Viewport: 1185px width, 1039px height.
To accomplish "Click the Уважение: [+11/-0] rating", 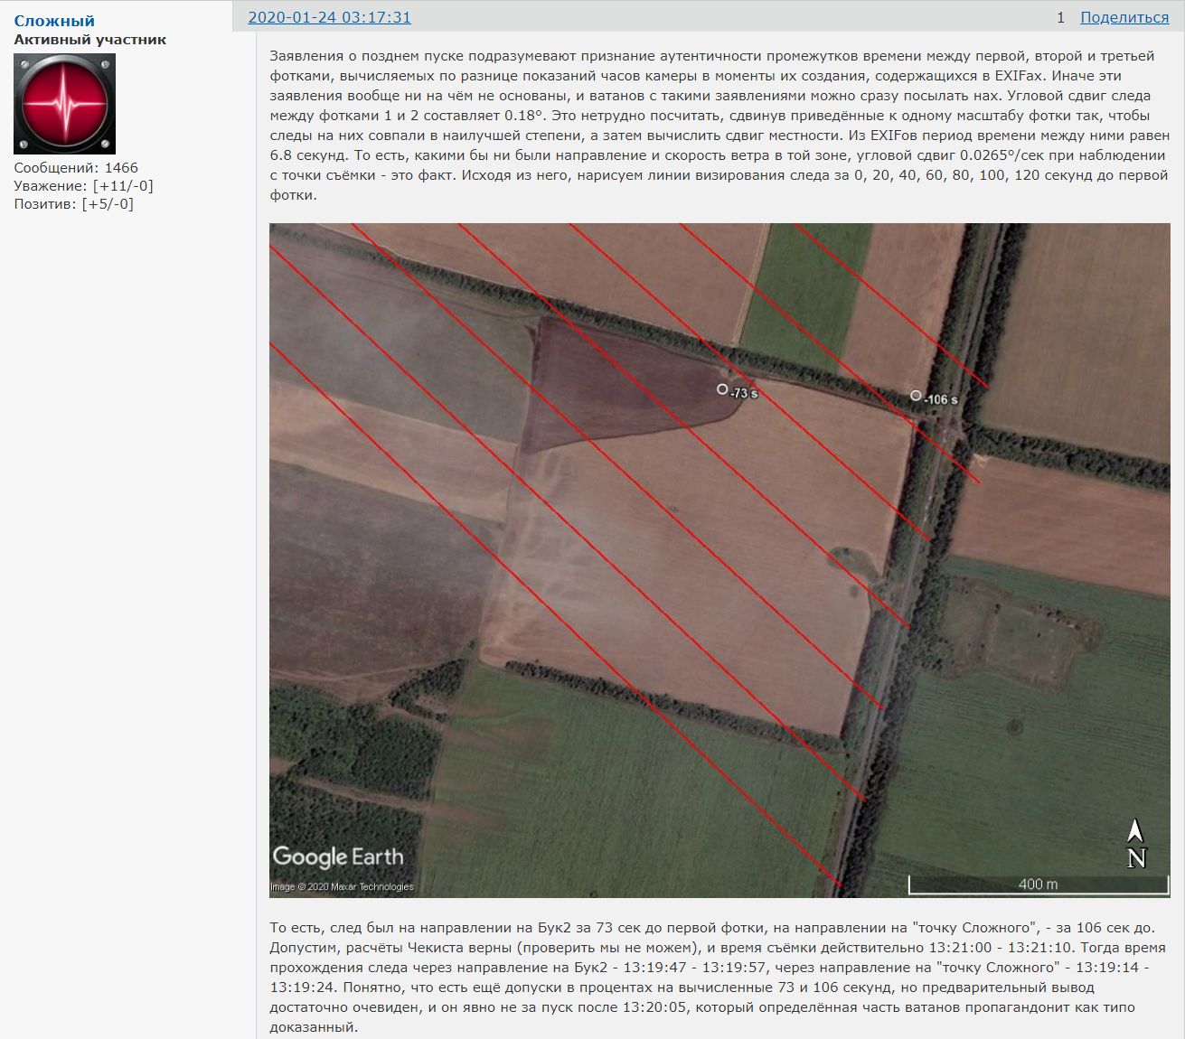I will pos(83,185).
